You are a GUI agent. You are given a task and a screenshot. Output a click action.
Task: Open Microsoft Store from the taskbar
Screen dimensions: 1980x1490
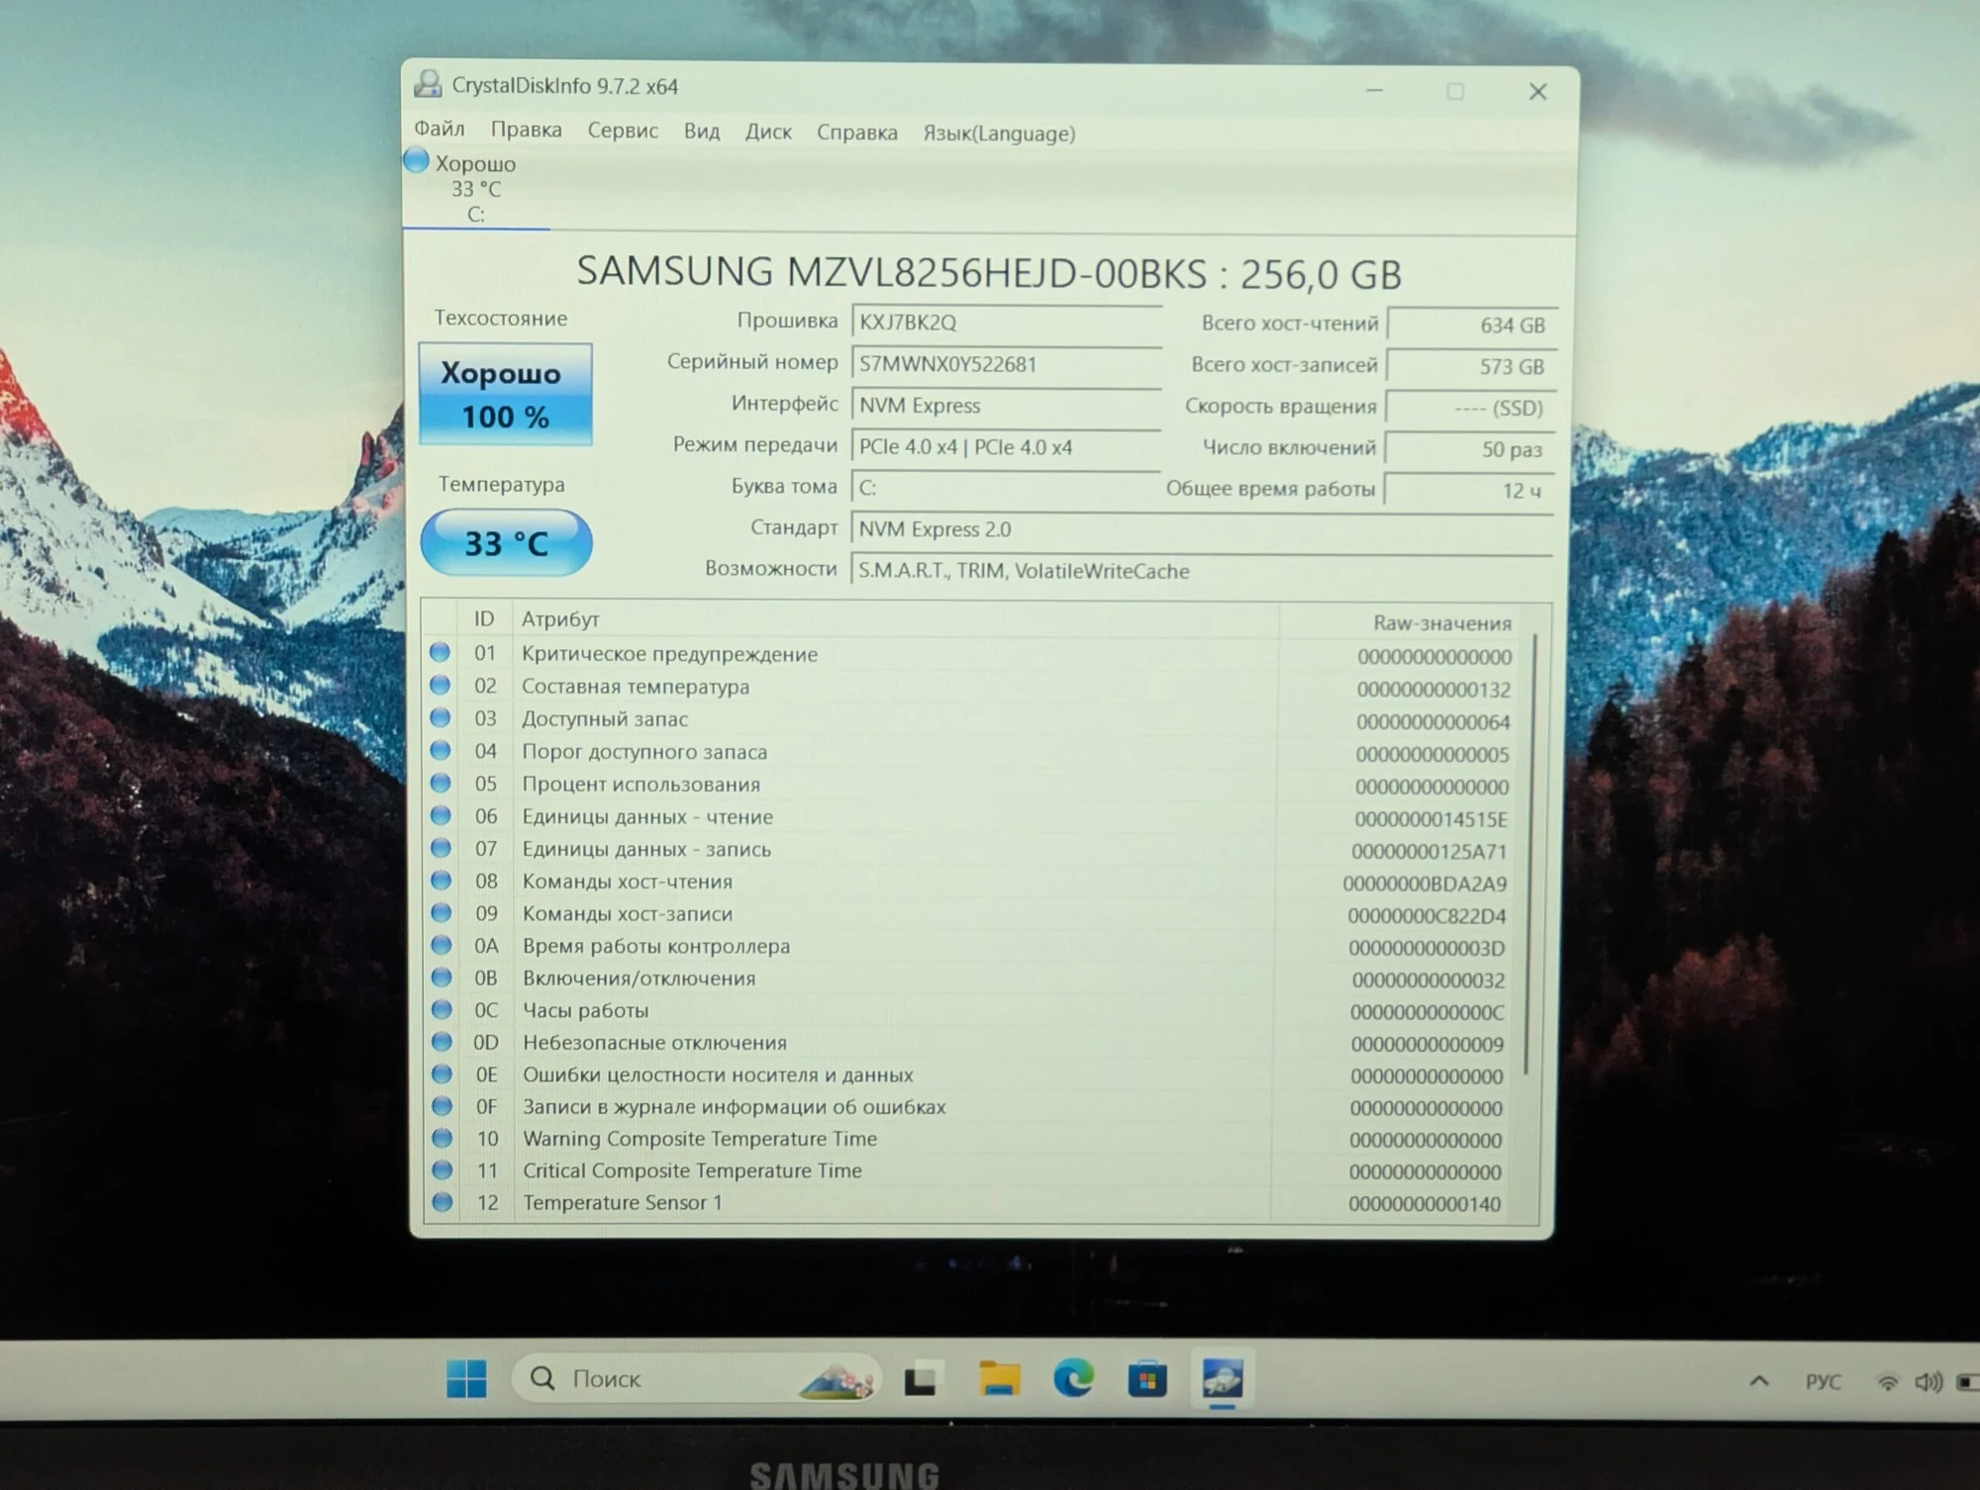(1147, 1379)
